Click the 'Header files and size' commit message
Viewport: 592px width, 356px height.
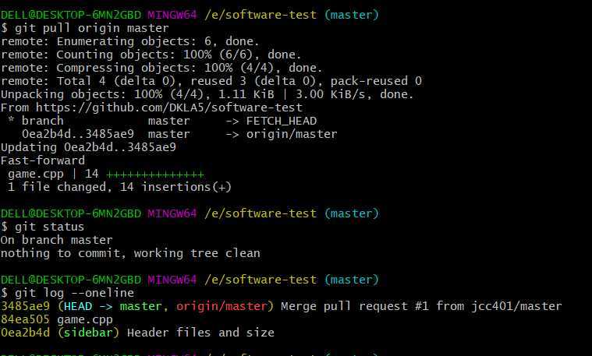200,333
